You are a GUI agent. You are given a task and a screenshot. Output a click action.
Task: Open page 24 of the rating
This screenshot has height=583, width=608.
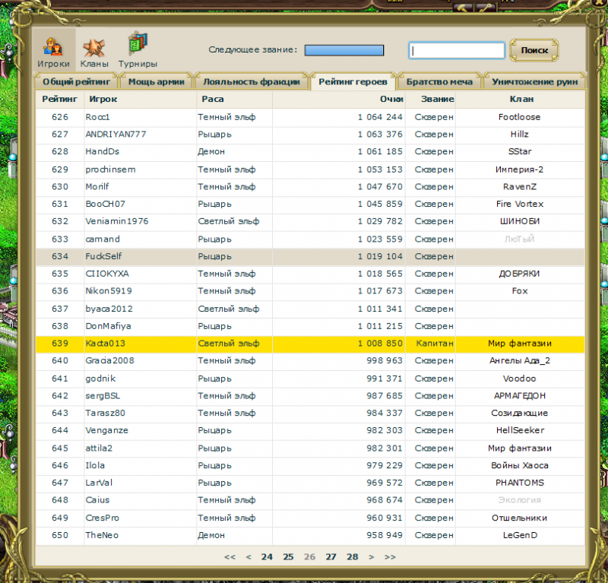click(x=267, y=556)
